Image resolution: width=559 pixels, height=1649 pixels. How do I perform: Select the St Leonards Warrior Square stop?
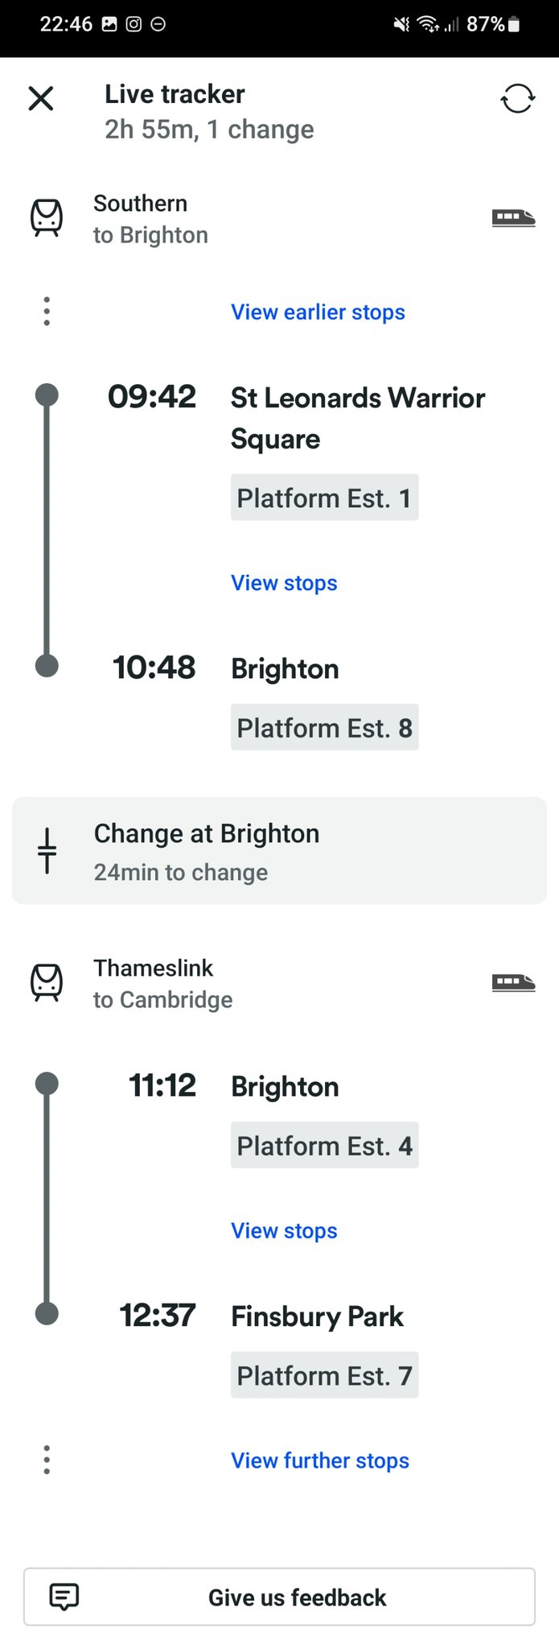point(357,418)
